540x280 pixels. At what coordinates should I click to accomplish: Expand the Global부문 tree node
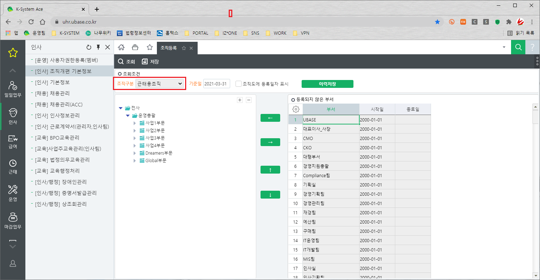[x=135, y=161]
